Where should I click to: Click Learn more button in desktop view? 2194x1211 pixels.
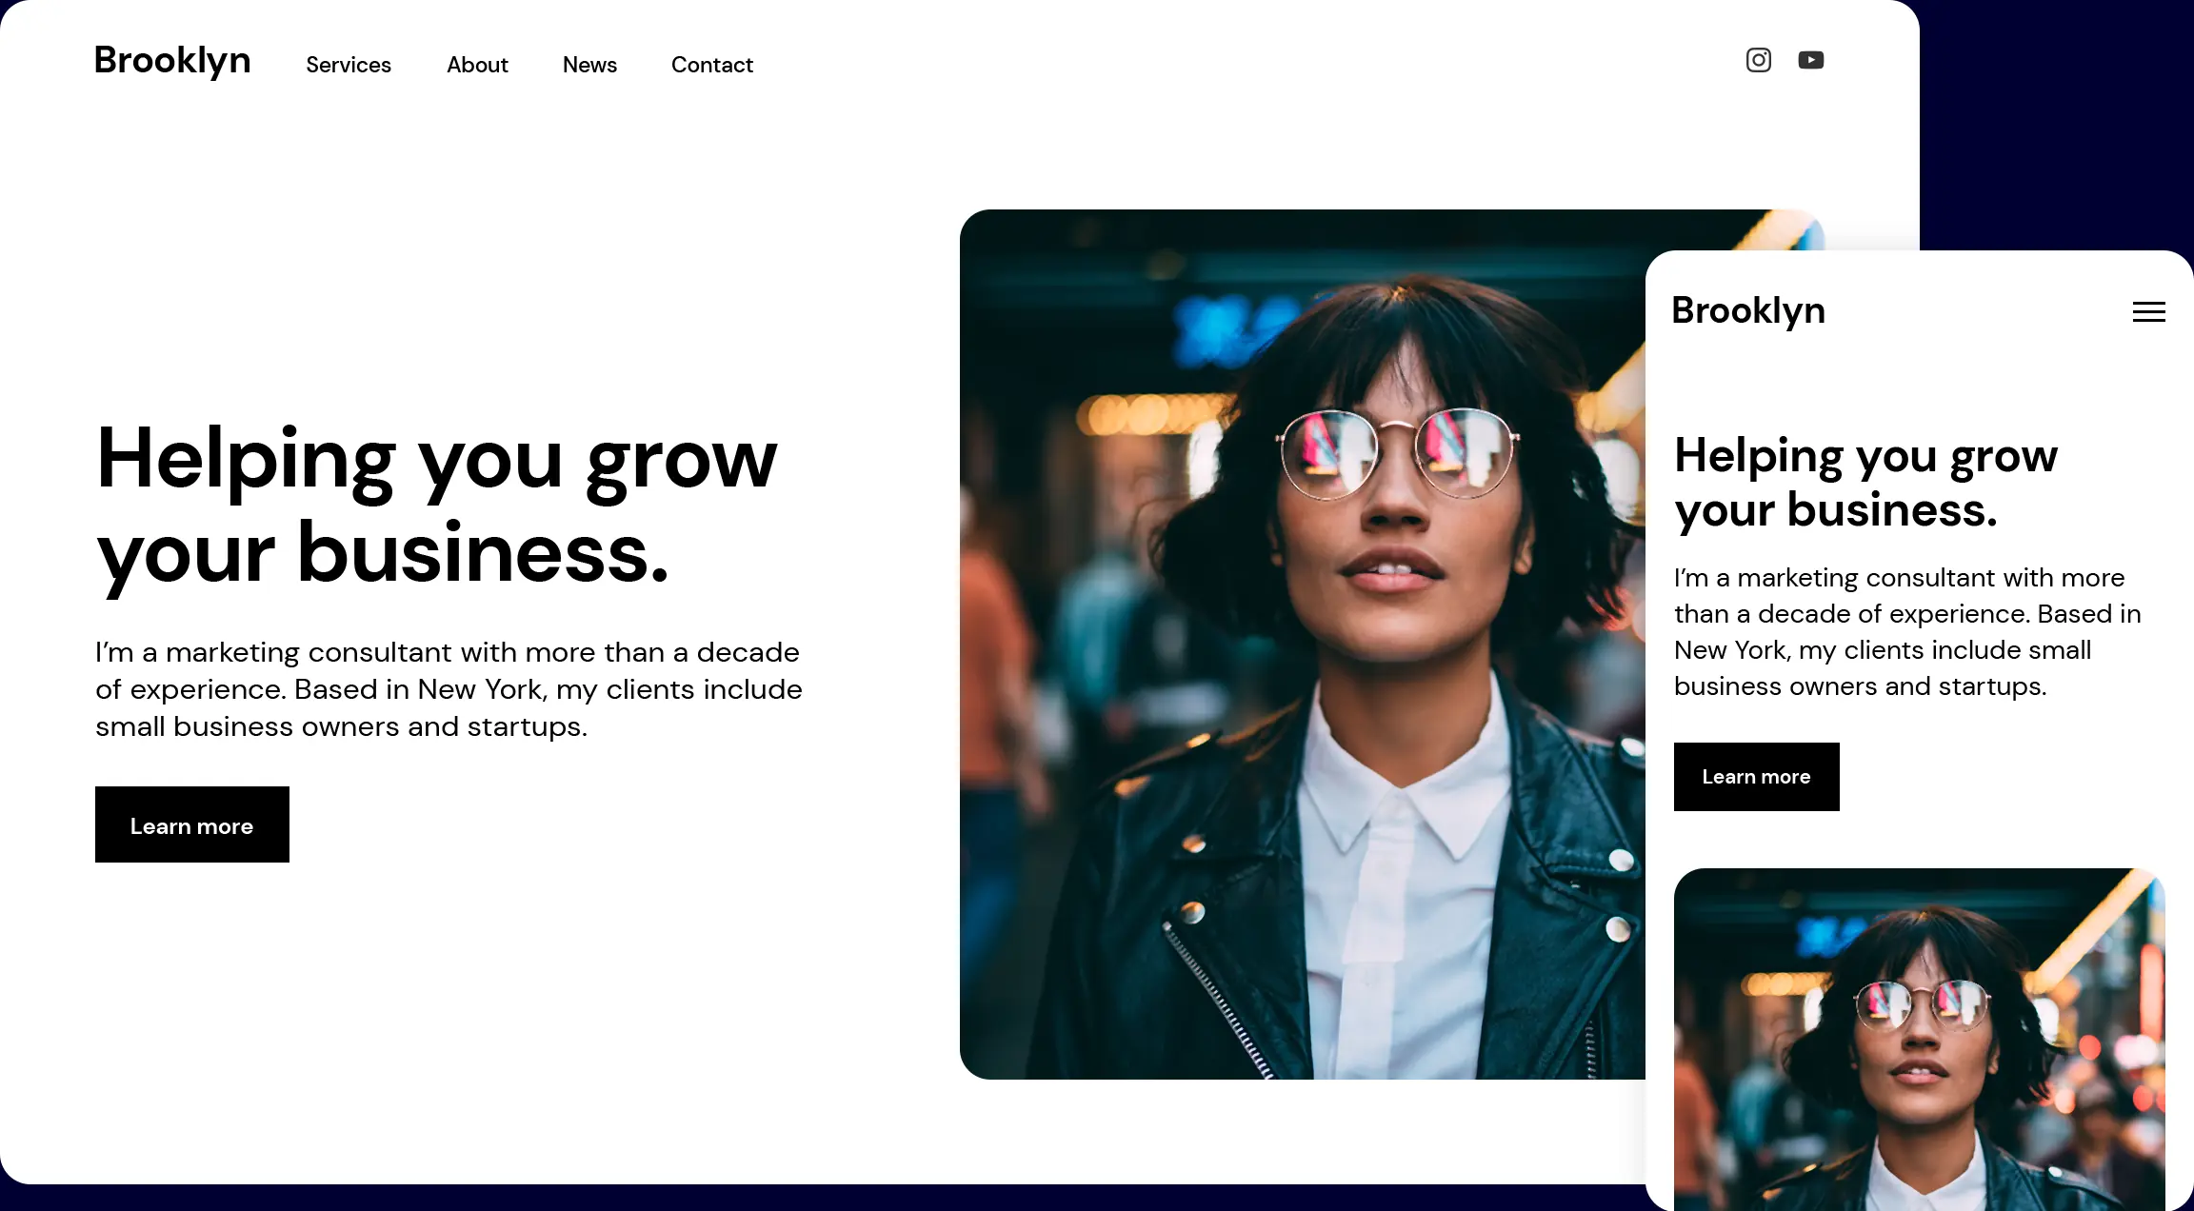coord(192,824)
